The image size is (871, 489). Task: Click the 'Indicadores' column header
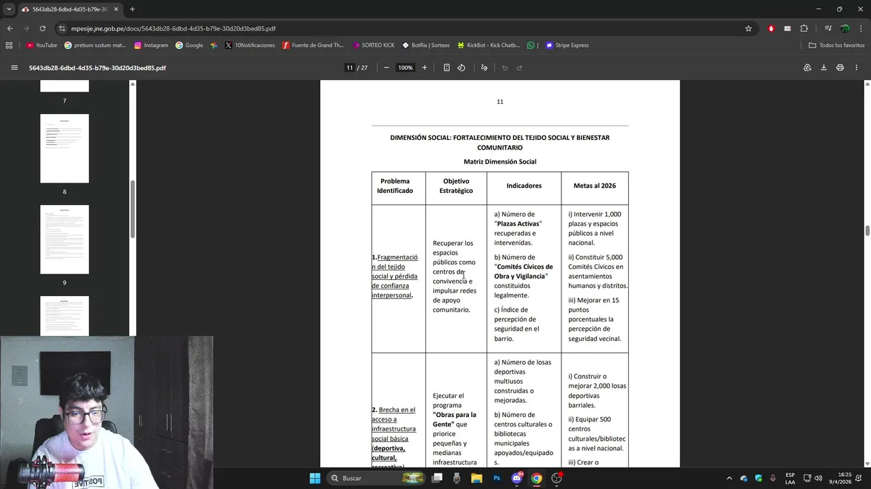(524, 185)
